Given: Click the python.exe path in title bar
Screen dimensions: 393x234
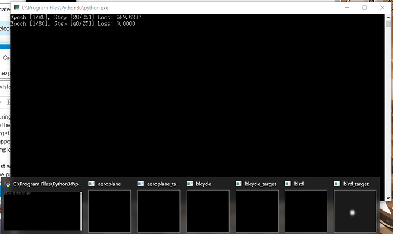Looking at the screenshot, I should pyautogui.click(x=64, y=7).
